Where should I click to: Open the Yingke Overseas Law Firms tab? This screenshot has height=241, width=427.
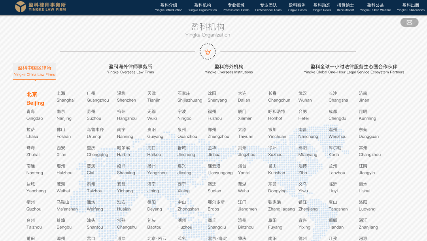click(131, 70)
